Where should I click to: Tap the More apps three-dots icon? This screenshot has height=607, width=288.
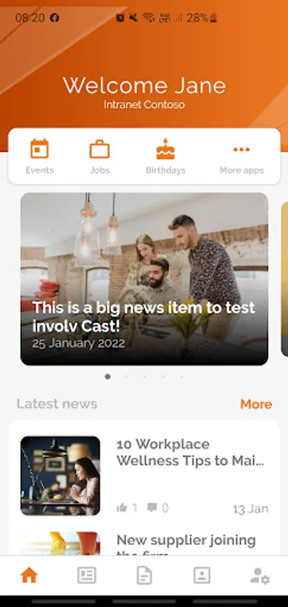pos(241,150)
